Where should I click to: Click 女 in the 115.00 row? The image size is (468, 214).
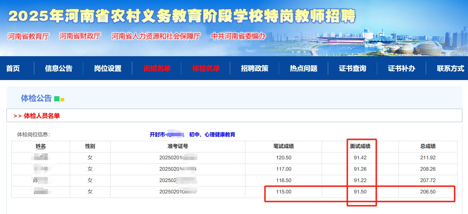pos(90,192)
